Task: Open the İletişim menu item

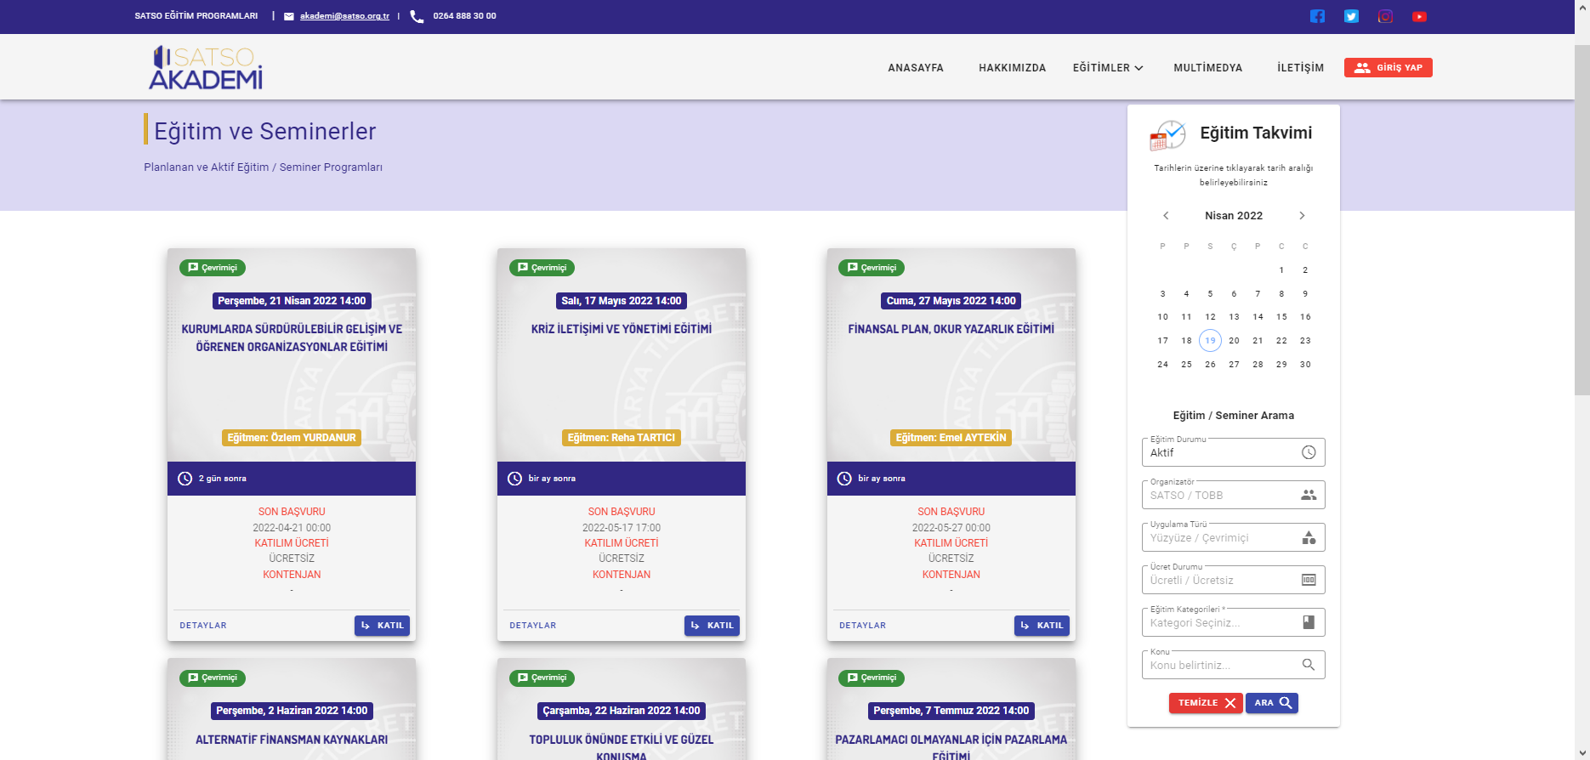Action: tap(1300, 68)
